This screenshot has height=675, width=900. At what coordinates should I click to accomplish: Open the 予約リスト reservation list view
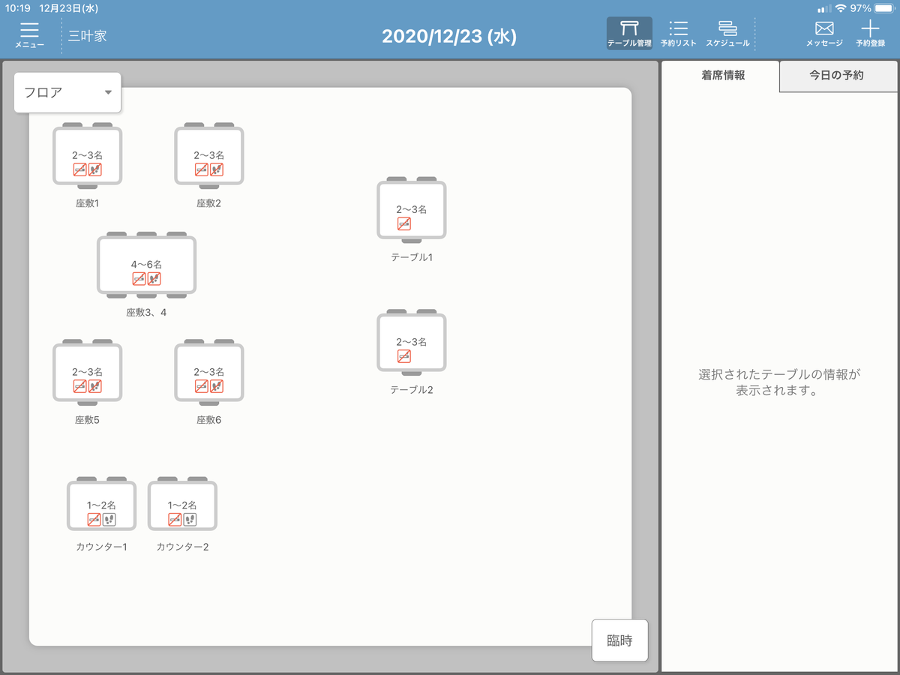coord(678,34)
